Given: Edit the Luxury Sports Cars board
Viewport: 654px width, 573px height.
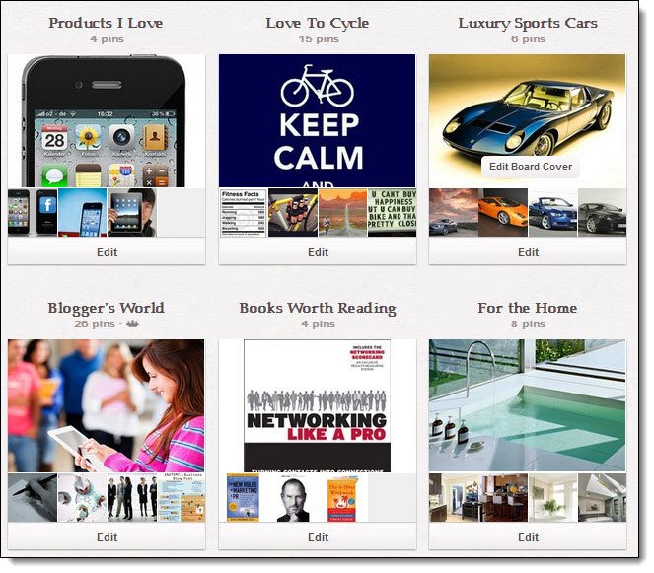Looking at the screenshot, I should point(528,251).
